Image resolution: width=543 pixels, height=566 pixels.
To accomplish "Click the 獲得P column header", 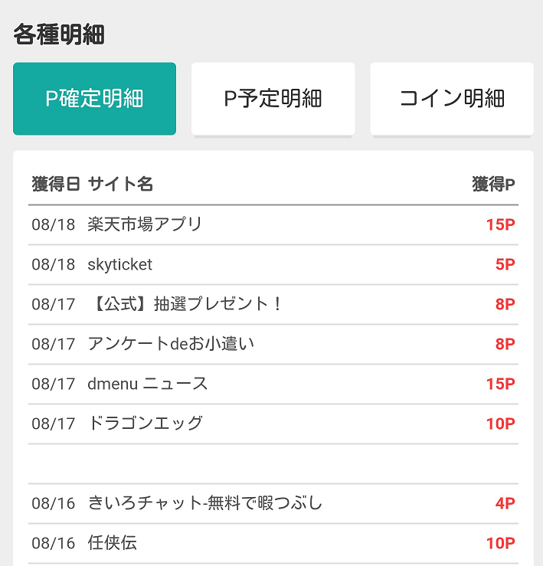I will 493,184.
